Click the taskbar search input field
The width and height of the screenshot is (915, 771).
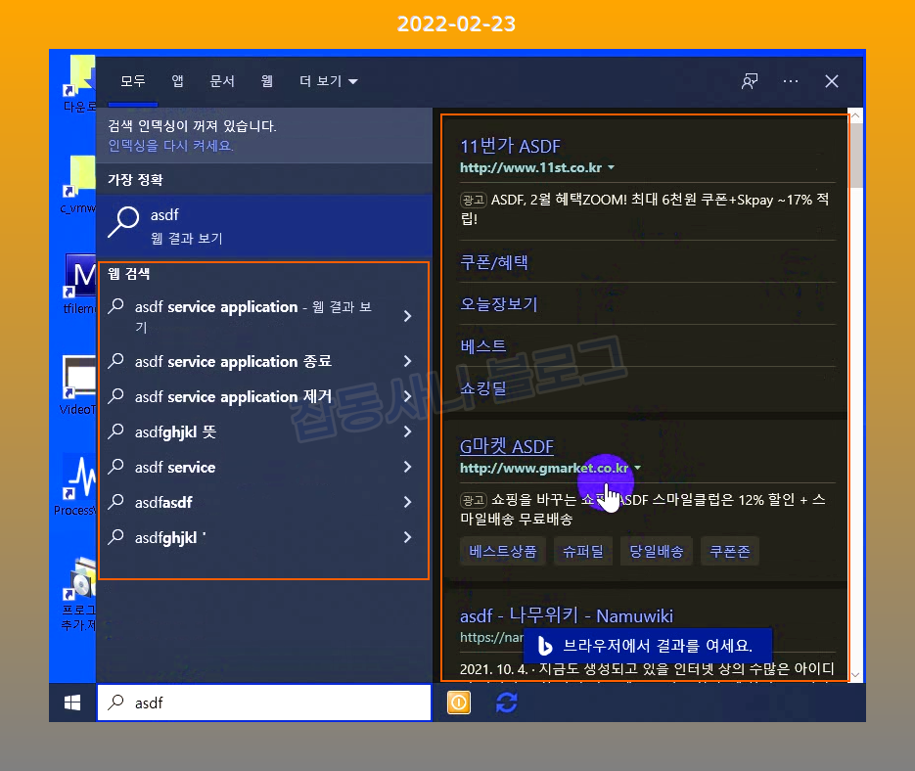(x=264, y=703)
